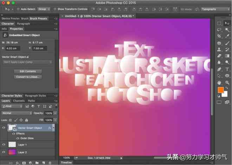Open the Auto-Select Group dropdown
This screenshot has height=165, width=232.
click(x=44, y=9)
